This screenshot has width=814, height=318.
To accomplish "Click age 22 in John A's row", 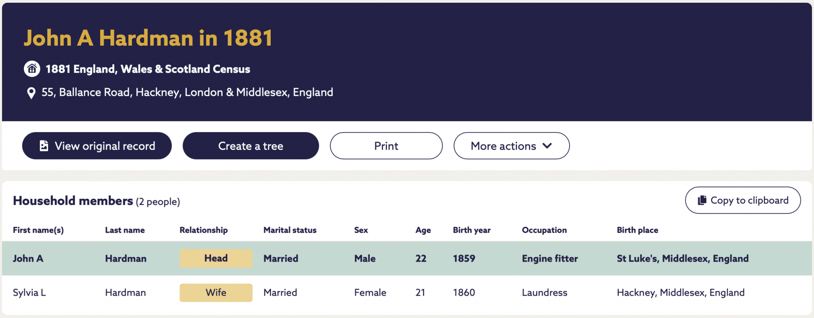I will [x=421, y=258].
